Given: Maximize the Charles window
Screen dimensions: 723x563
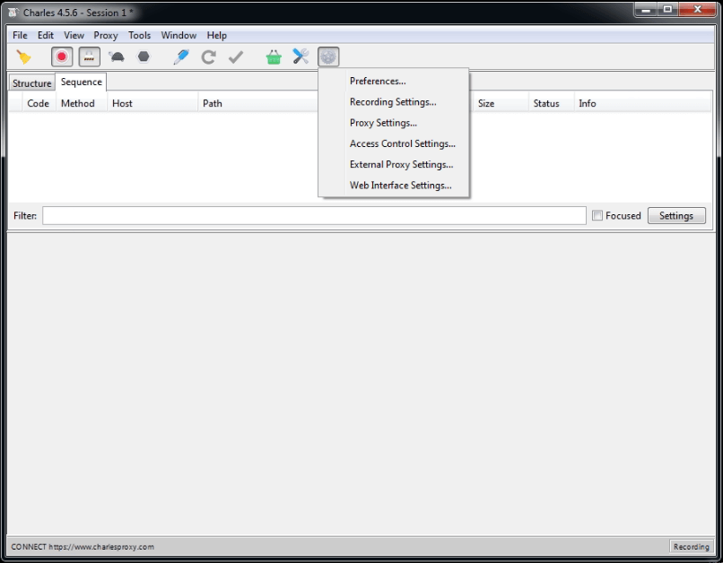Looking at the screenshot, I should tap(667, 10).
